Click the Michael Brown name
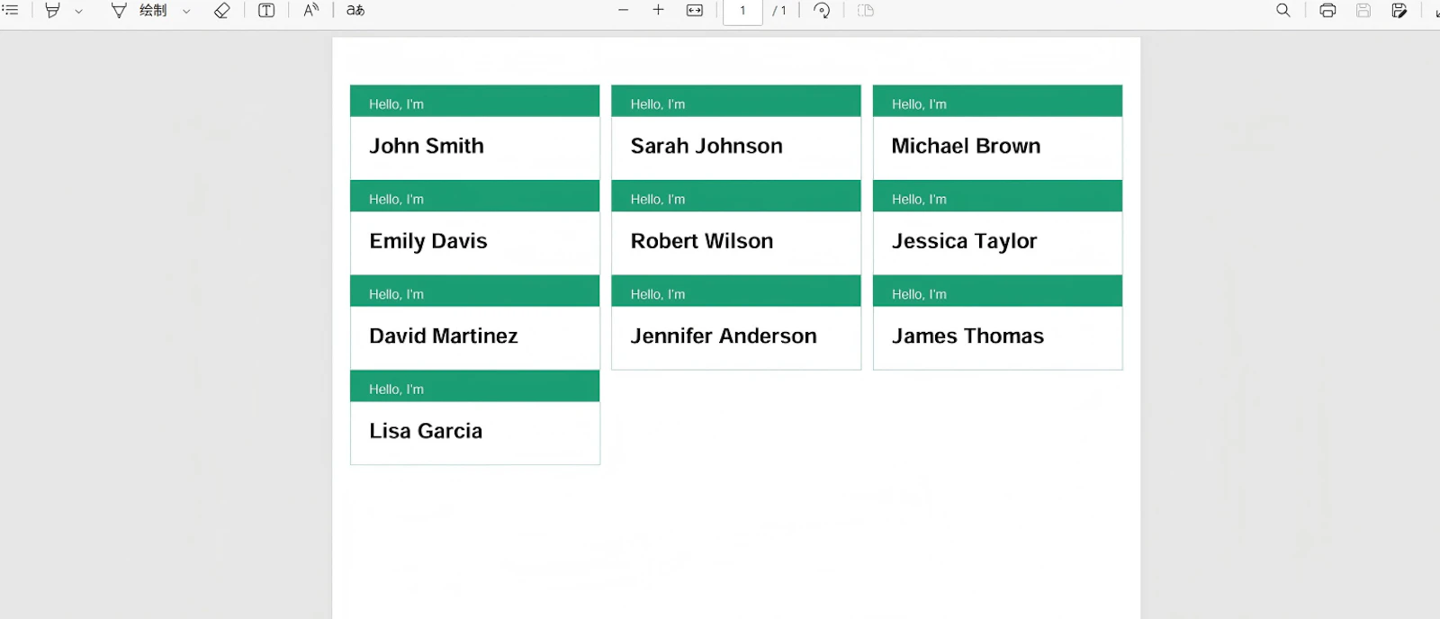Image resolution: width=1440 pixels, height=619 pixels. (x=966, y=146)
